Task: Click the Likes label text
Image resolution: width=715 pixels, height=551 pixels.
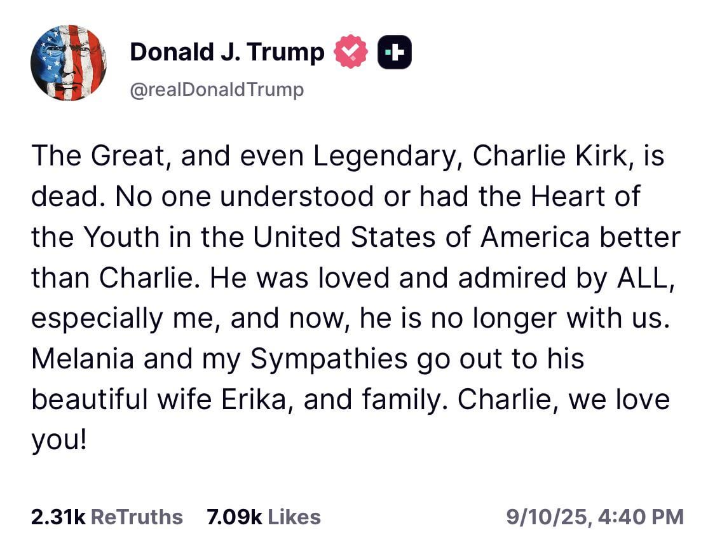Action: click(x=294, y=517)
